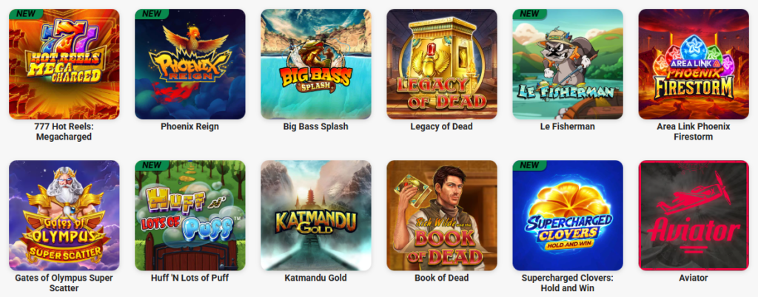Click the NEW badge on Le Fisherman
Screen dimensions: 758x297
click(x=529, y=13)
